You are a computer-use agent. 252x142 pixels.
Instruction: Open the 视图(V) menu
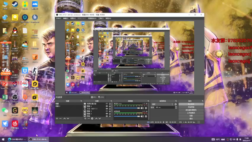point(73,18)
